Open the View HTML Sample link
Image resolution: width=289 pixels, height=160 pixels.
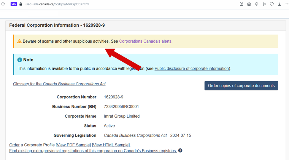pos(111,145)
